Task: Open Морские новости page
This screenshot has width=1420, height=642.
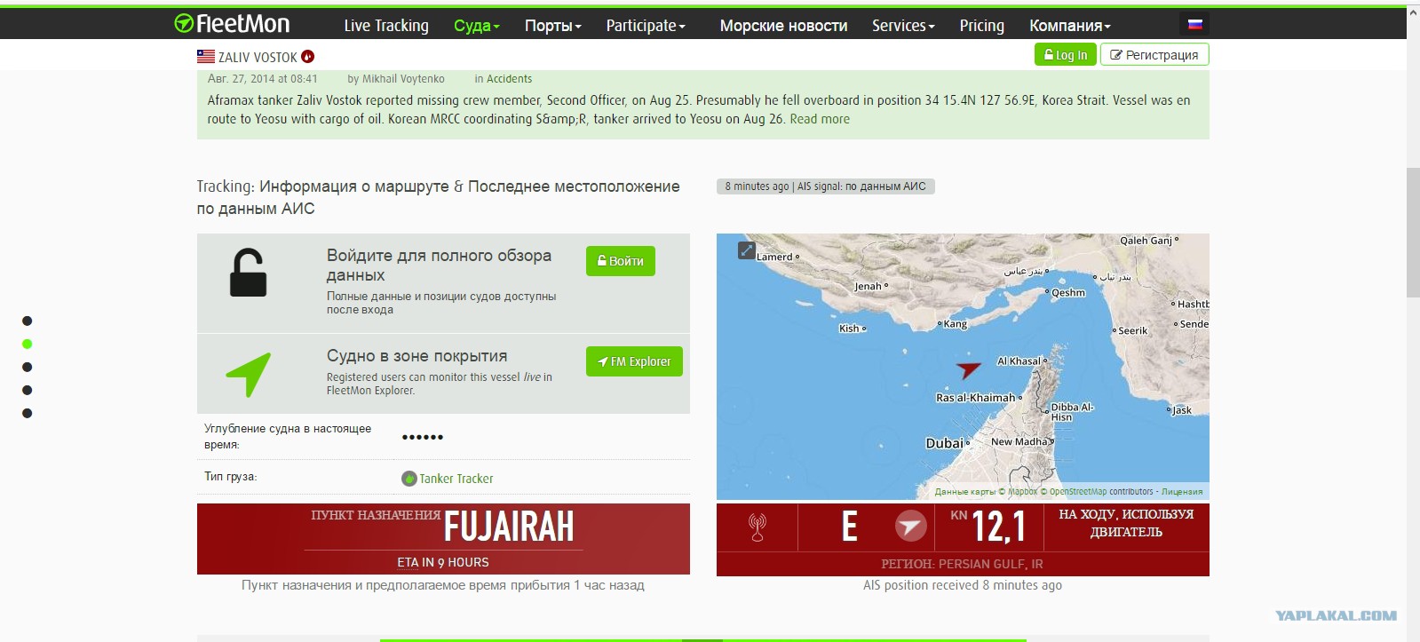Action: click(x=783, y=26)
